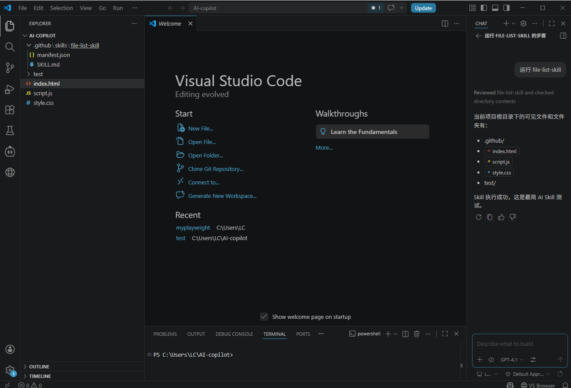Click the Describe what to build input
571x388 pixels.
click(520, 344)
